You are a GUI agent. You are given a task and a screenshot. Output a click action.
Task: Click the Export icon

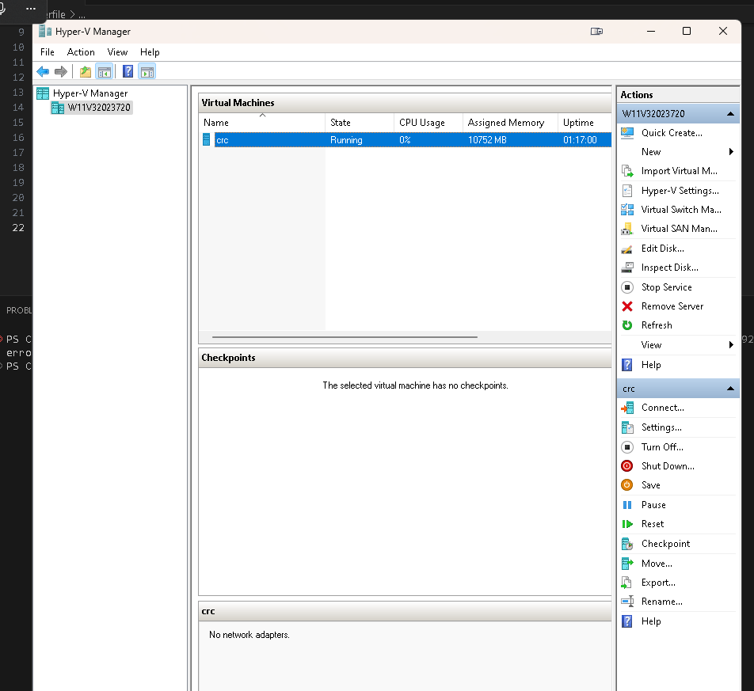626,583
